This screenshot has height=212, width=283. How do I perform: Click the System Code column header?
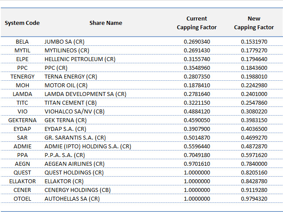pos(22,23)
